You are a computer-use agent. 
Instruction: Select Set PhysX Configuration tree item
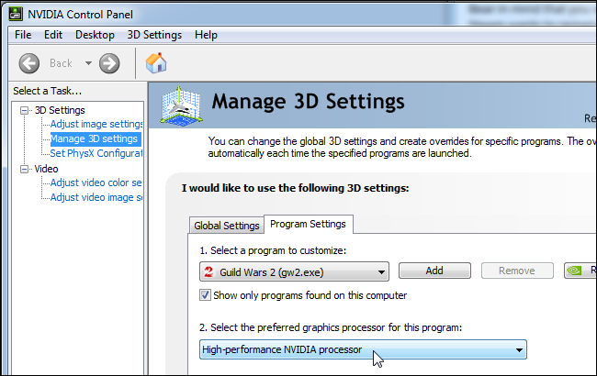pyautogui.click(x=96, y=153)
